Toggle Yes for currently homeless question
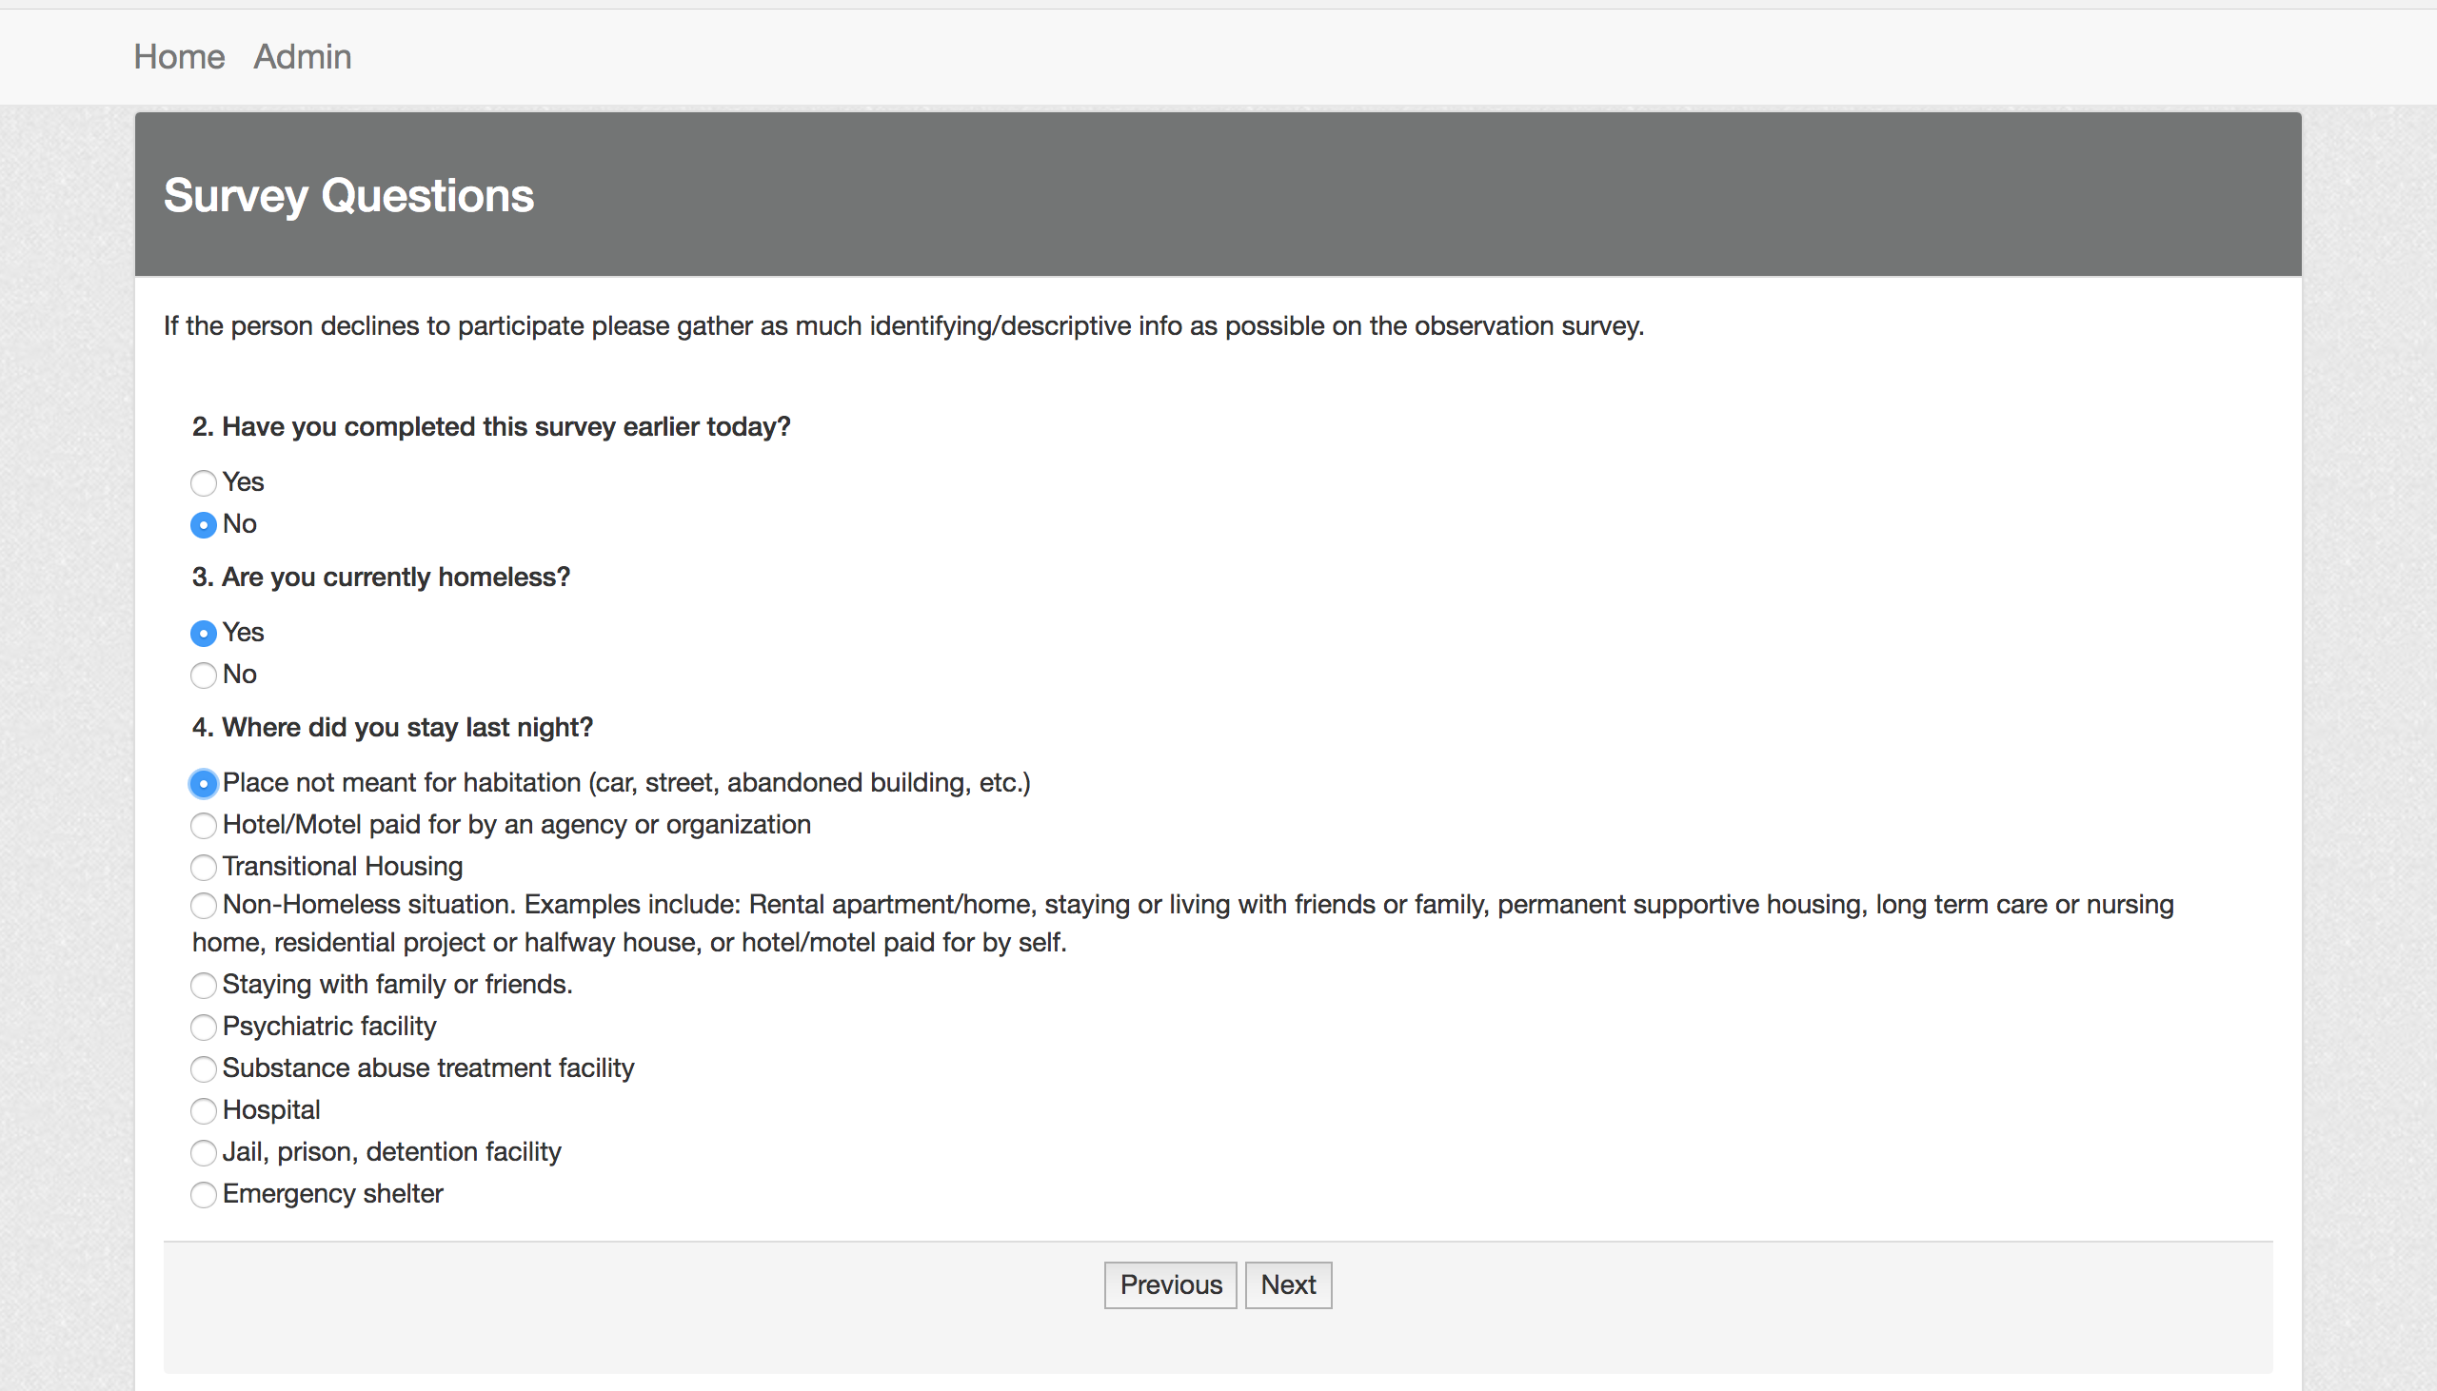Viewport: 2437px width, 1391px height. tap(203, 632)
